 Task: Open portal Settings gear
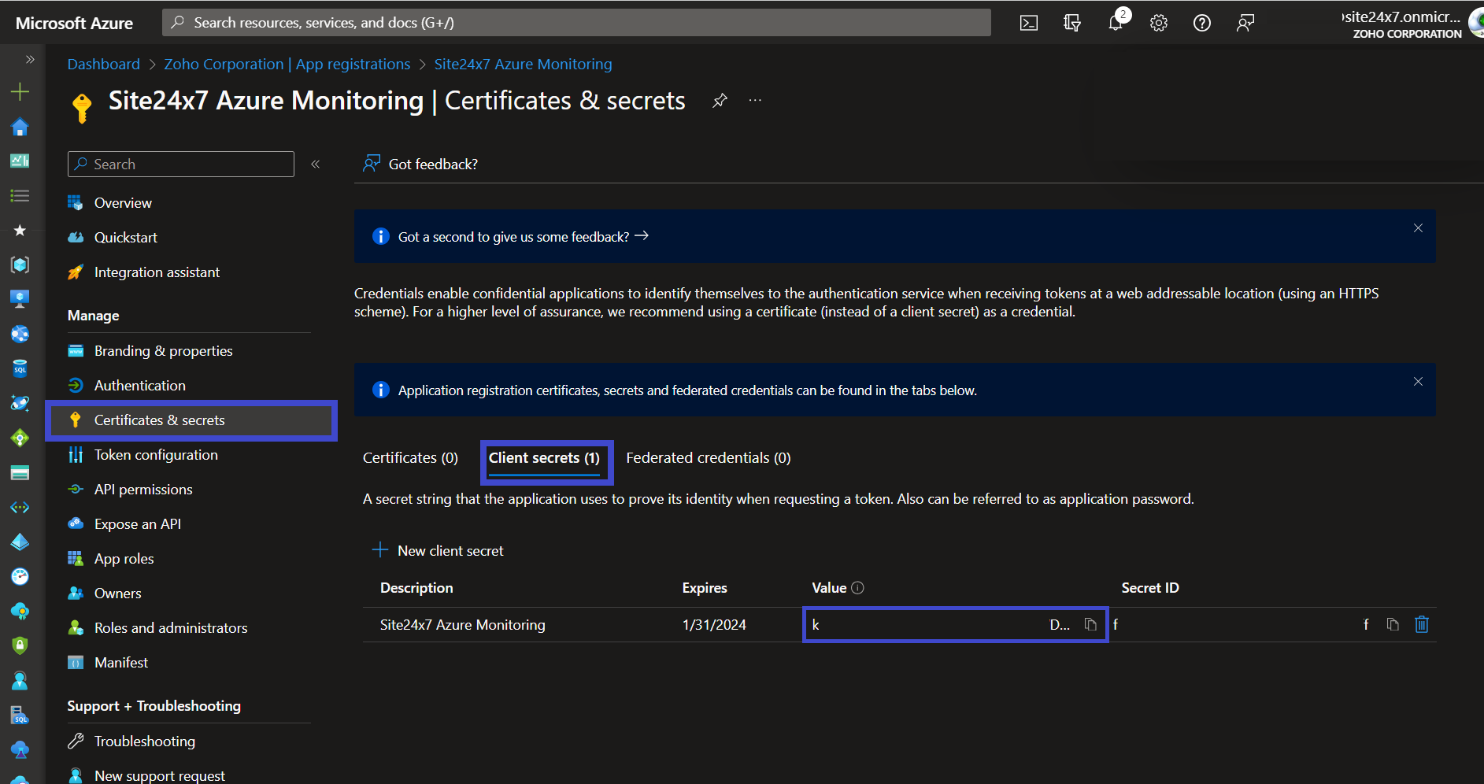click(1158, 22)
